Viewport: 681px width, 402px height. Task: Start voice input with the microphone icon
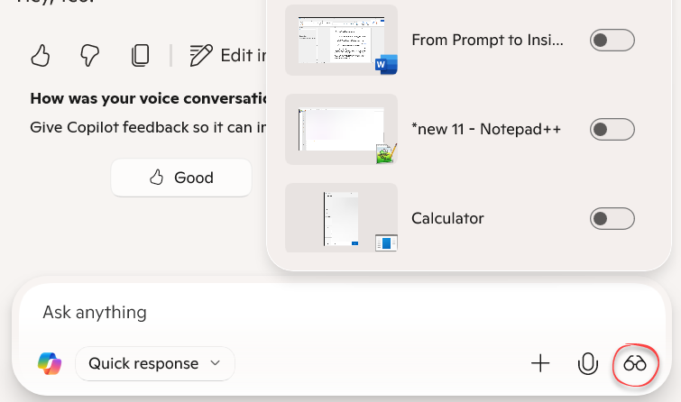[x=587, y=364]
